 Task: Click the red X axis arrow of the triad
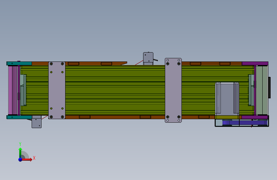tap(27, 160)
